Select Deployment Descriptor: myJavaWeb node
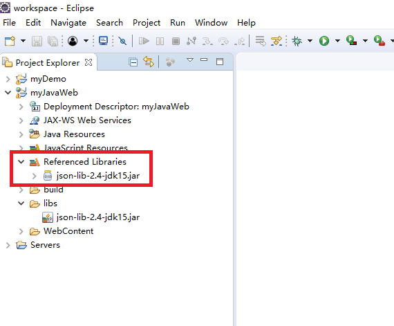This screenshot has height=326, width=394. click(116, 107)
